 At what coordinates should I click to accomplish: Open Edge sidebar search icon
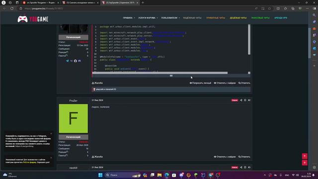[x=314, y=15]
